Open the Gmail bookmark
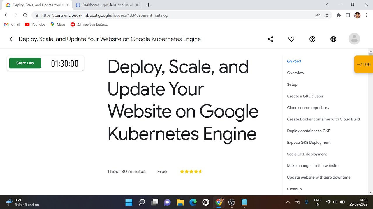 [x=12, y=24]
